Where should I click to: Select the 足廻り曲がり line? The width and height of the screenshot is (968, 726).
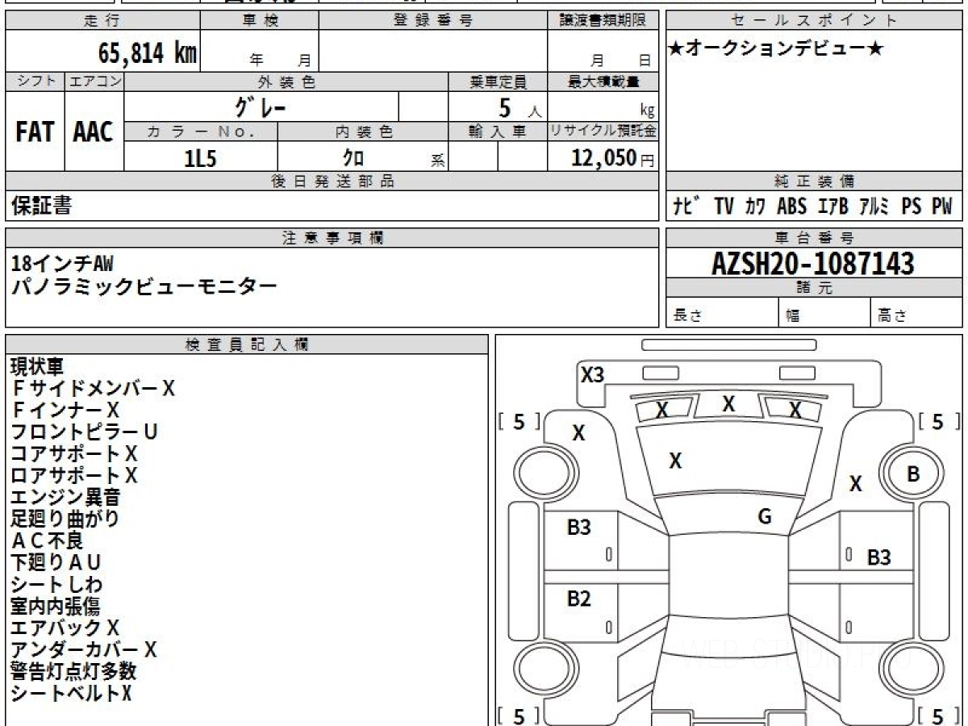65,519
